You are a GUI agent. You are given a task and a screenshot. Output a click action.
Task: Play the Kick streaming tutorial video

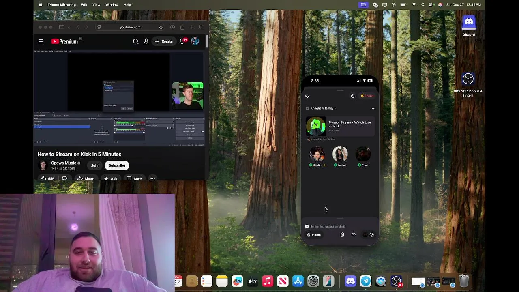click(x=120, y=98)
